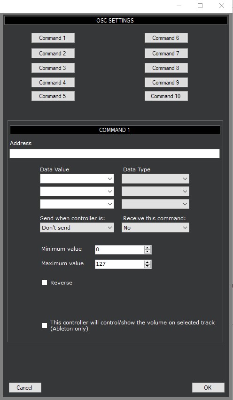Image resolution: width=233 pixels, height=400 pixels.
Task: Open the 'Receive this command' dropdown
Action: click(155, 228)
